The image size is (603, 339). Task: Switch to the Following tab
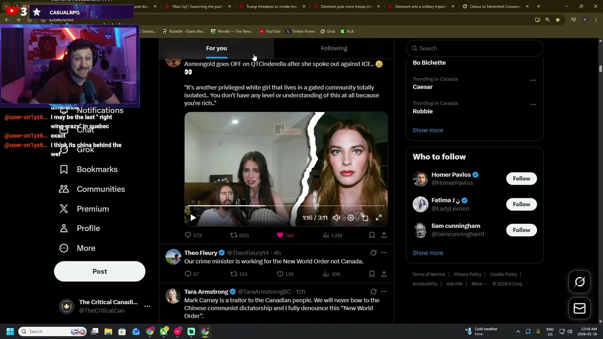pos(334,48)
